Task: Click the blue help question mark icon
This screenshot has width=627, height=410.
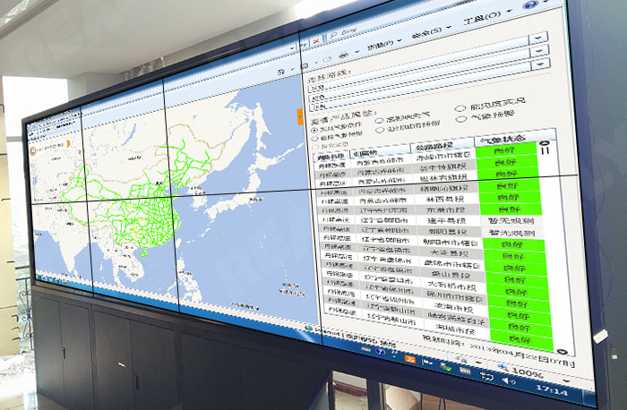Action: (532, 4)
